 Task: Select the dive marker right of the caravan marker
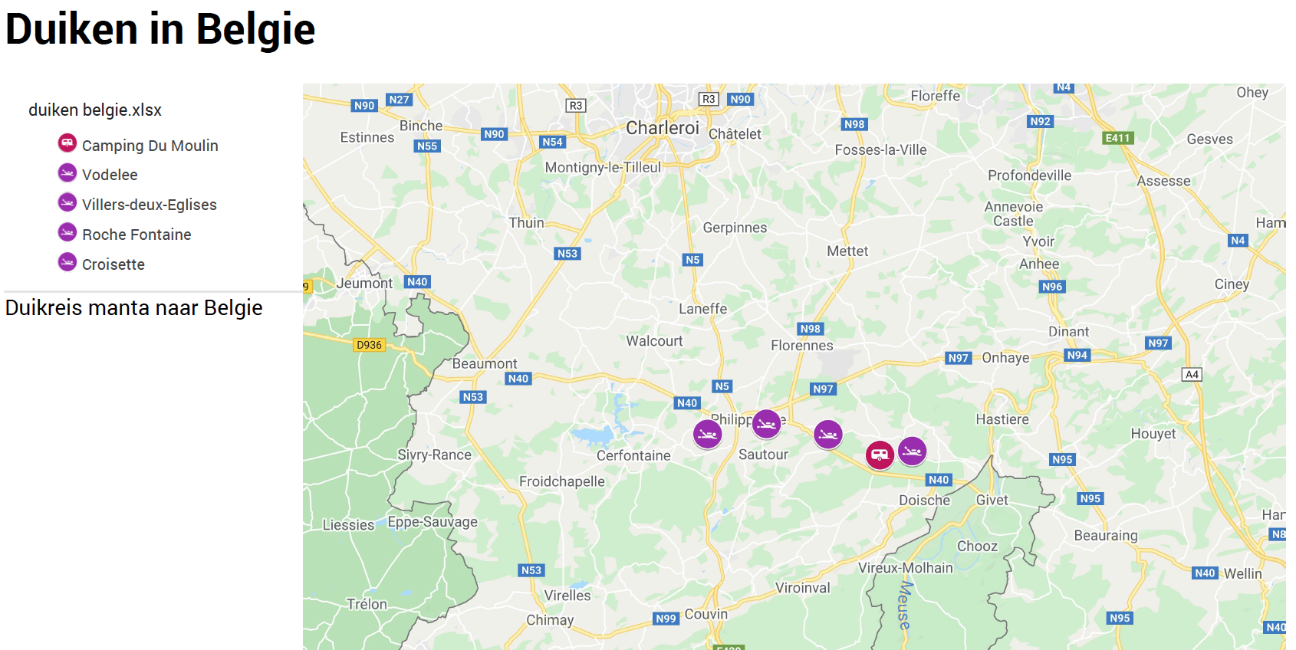913,451
